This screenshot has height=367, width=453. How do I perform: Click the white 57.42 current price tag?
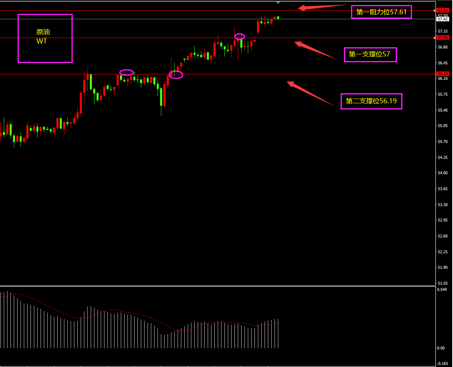(442, 19)
